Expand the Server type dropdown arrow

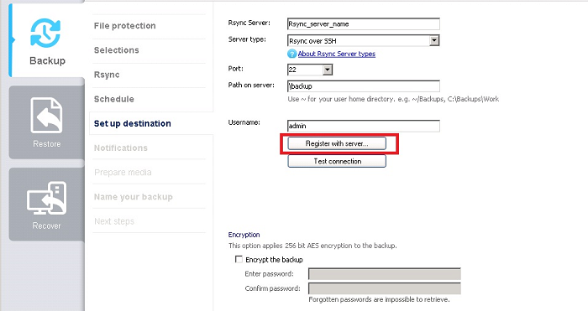434,40
